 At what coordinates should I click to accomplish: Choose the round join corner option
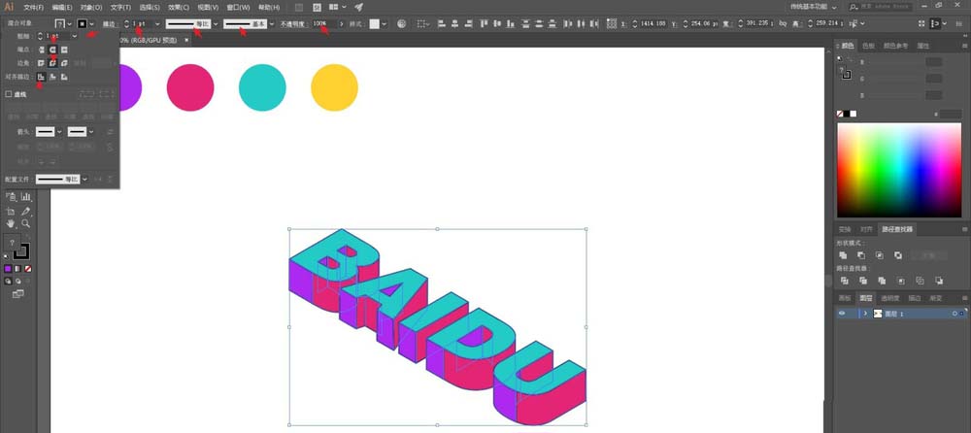coord(52,63)
